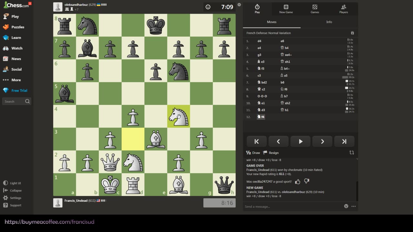This screenshot has height=232, width=413.
Task: Click the black bishop on a5
Action: [65, 93]
